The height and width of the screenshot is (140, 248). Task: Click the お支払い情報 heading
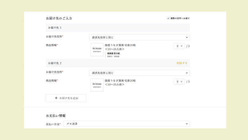[x=56, y=116]
